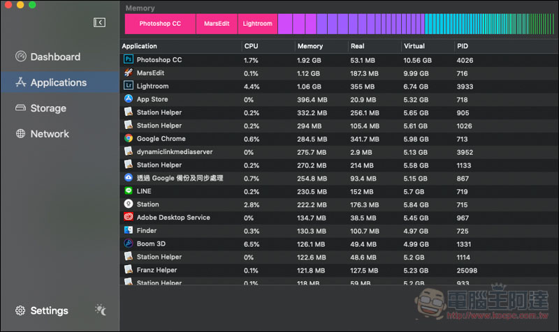The height and width of the screenshot is (332, 559).
Task: Click the Virtual column header
Action: pyautogui.click(x=414, y=46)
